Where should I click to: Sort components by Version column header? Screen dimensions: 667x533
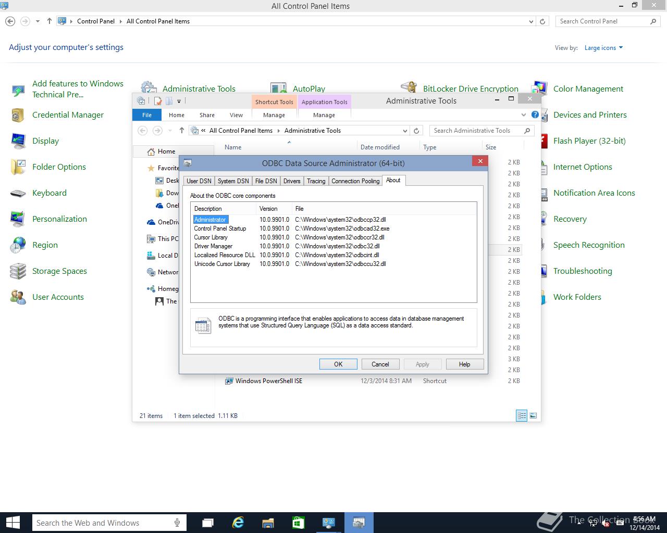point(274,208)
